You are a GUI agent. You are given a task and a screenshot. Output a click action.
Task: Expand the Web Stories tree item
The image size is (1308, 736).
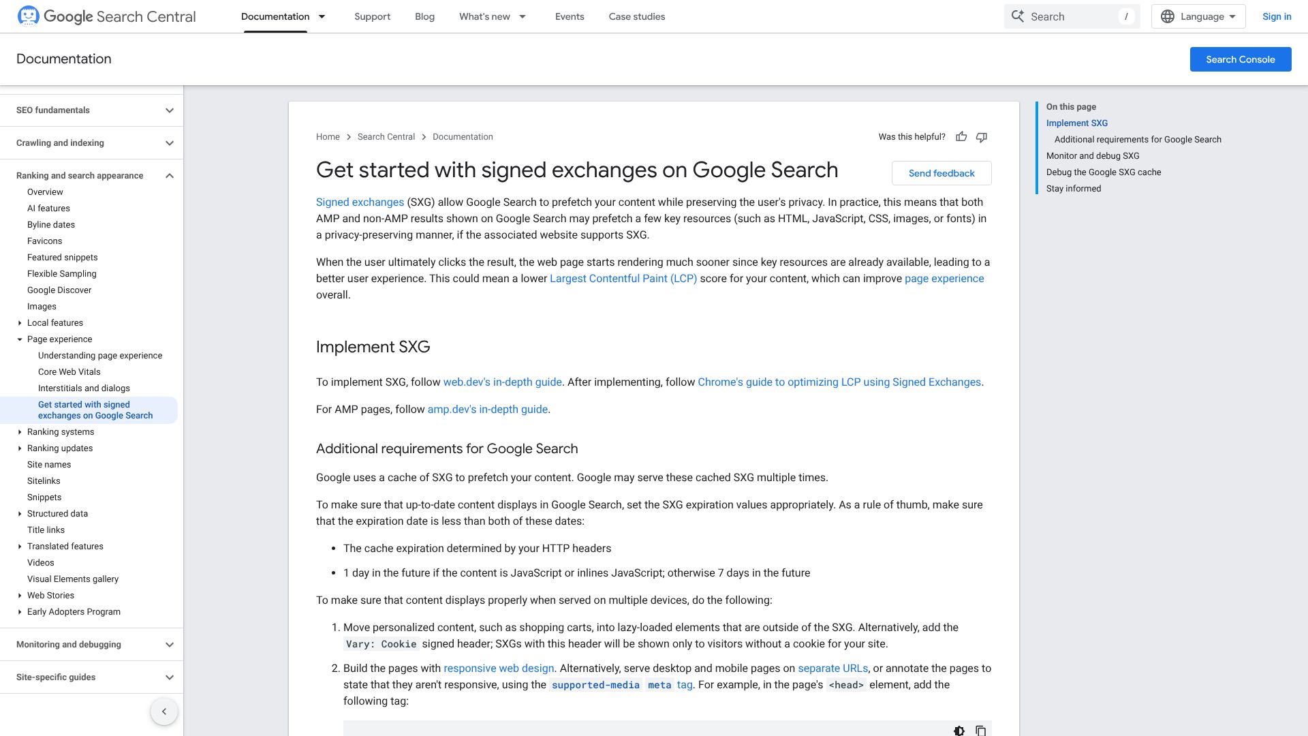(20, 596)
